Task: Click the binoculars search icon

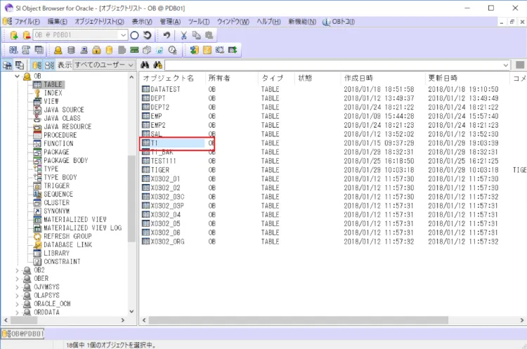Action: tap(145, 65)
